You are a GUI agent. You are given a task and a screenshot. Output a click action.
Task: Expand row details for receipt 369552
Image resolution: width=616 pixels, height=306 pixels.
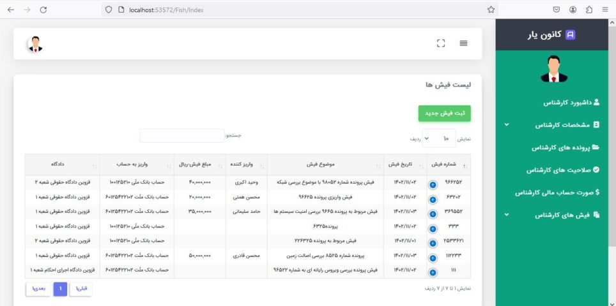pyautogui.click(x=433, y=214)
